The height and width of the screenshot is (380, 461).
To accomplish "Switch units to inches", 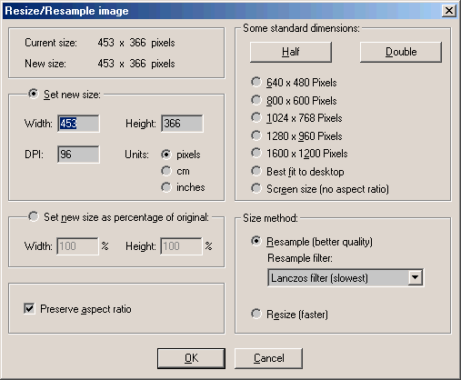I will coord(166,187).
